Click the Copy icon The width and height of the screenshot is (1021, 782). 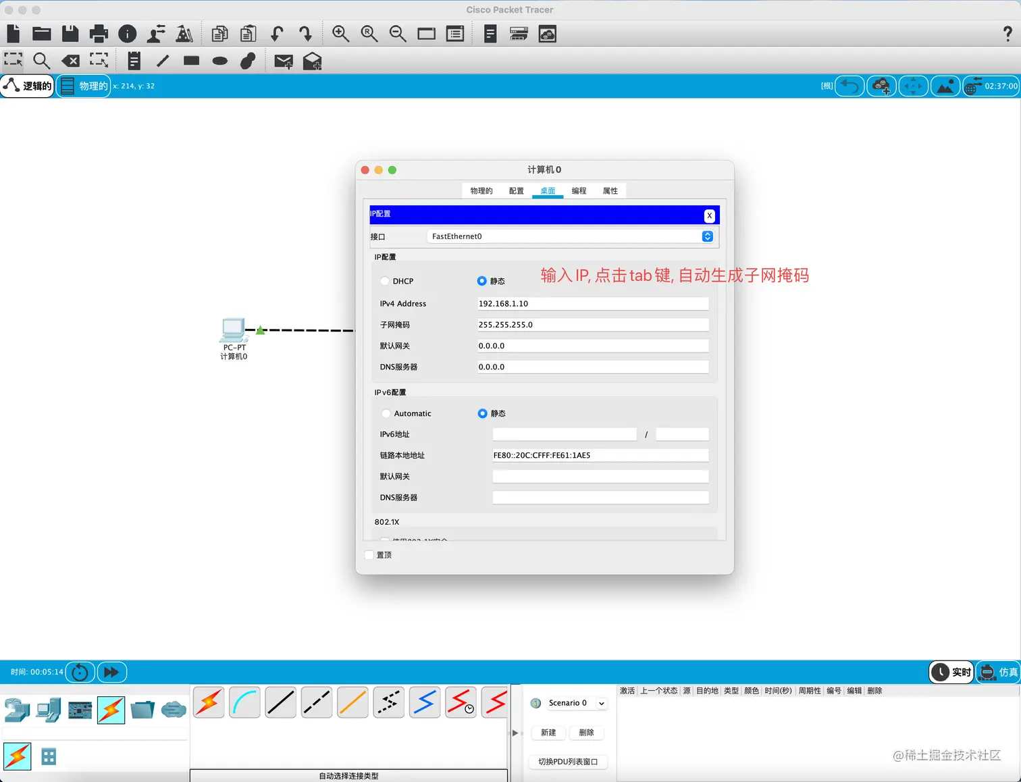coord(219,33)
